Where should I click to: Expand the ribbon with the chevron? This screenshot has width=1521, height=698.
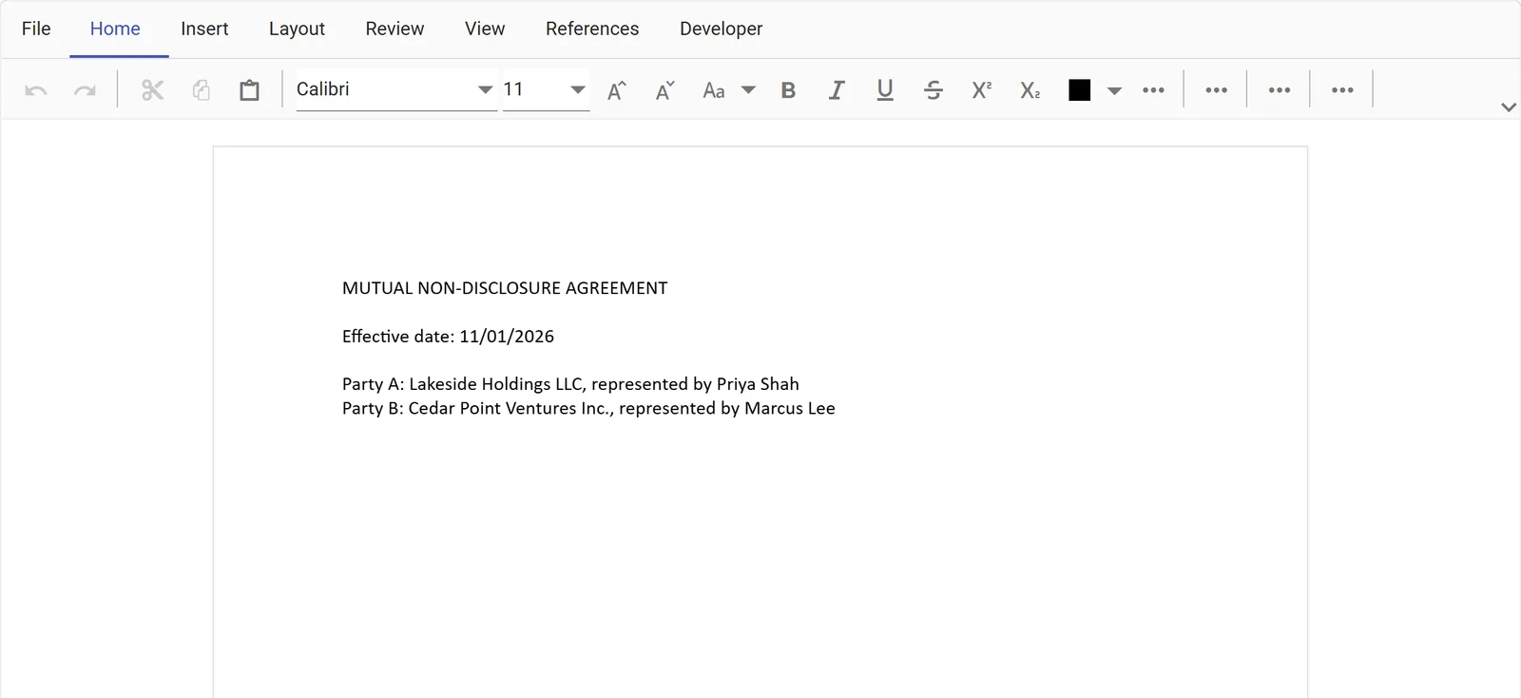(1508, 107)
